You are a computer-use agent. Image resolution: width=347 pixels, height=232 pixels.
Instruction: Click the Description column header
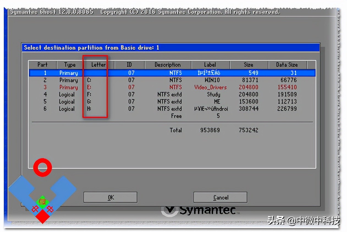[x=167, y=65]
